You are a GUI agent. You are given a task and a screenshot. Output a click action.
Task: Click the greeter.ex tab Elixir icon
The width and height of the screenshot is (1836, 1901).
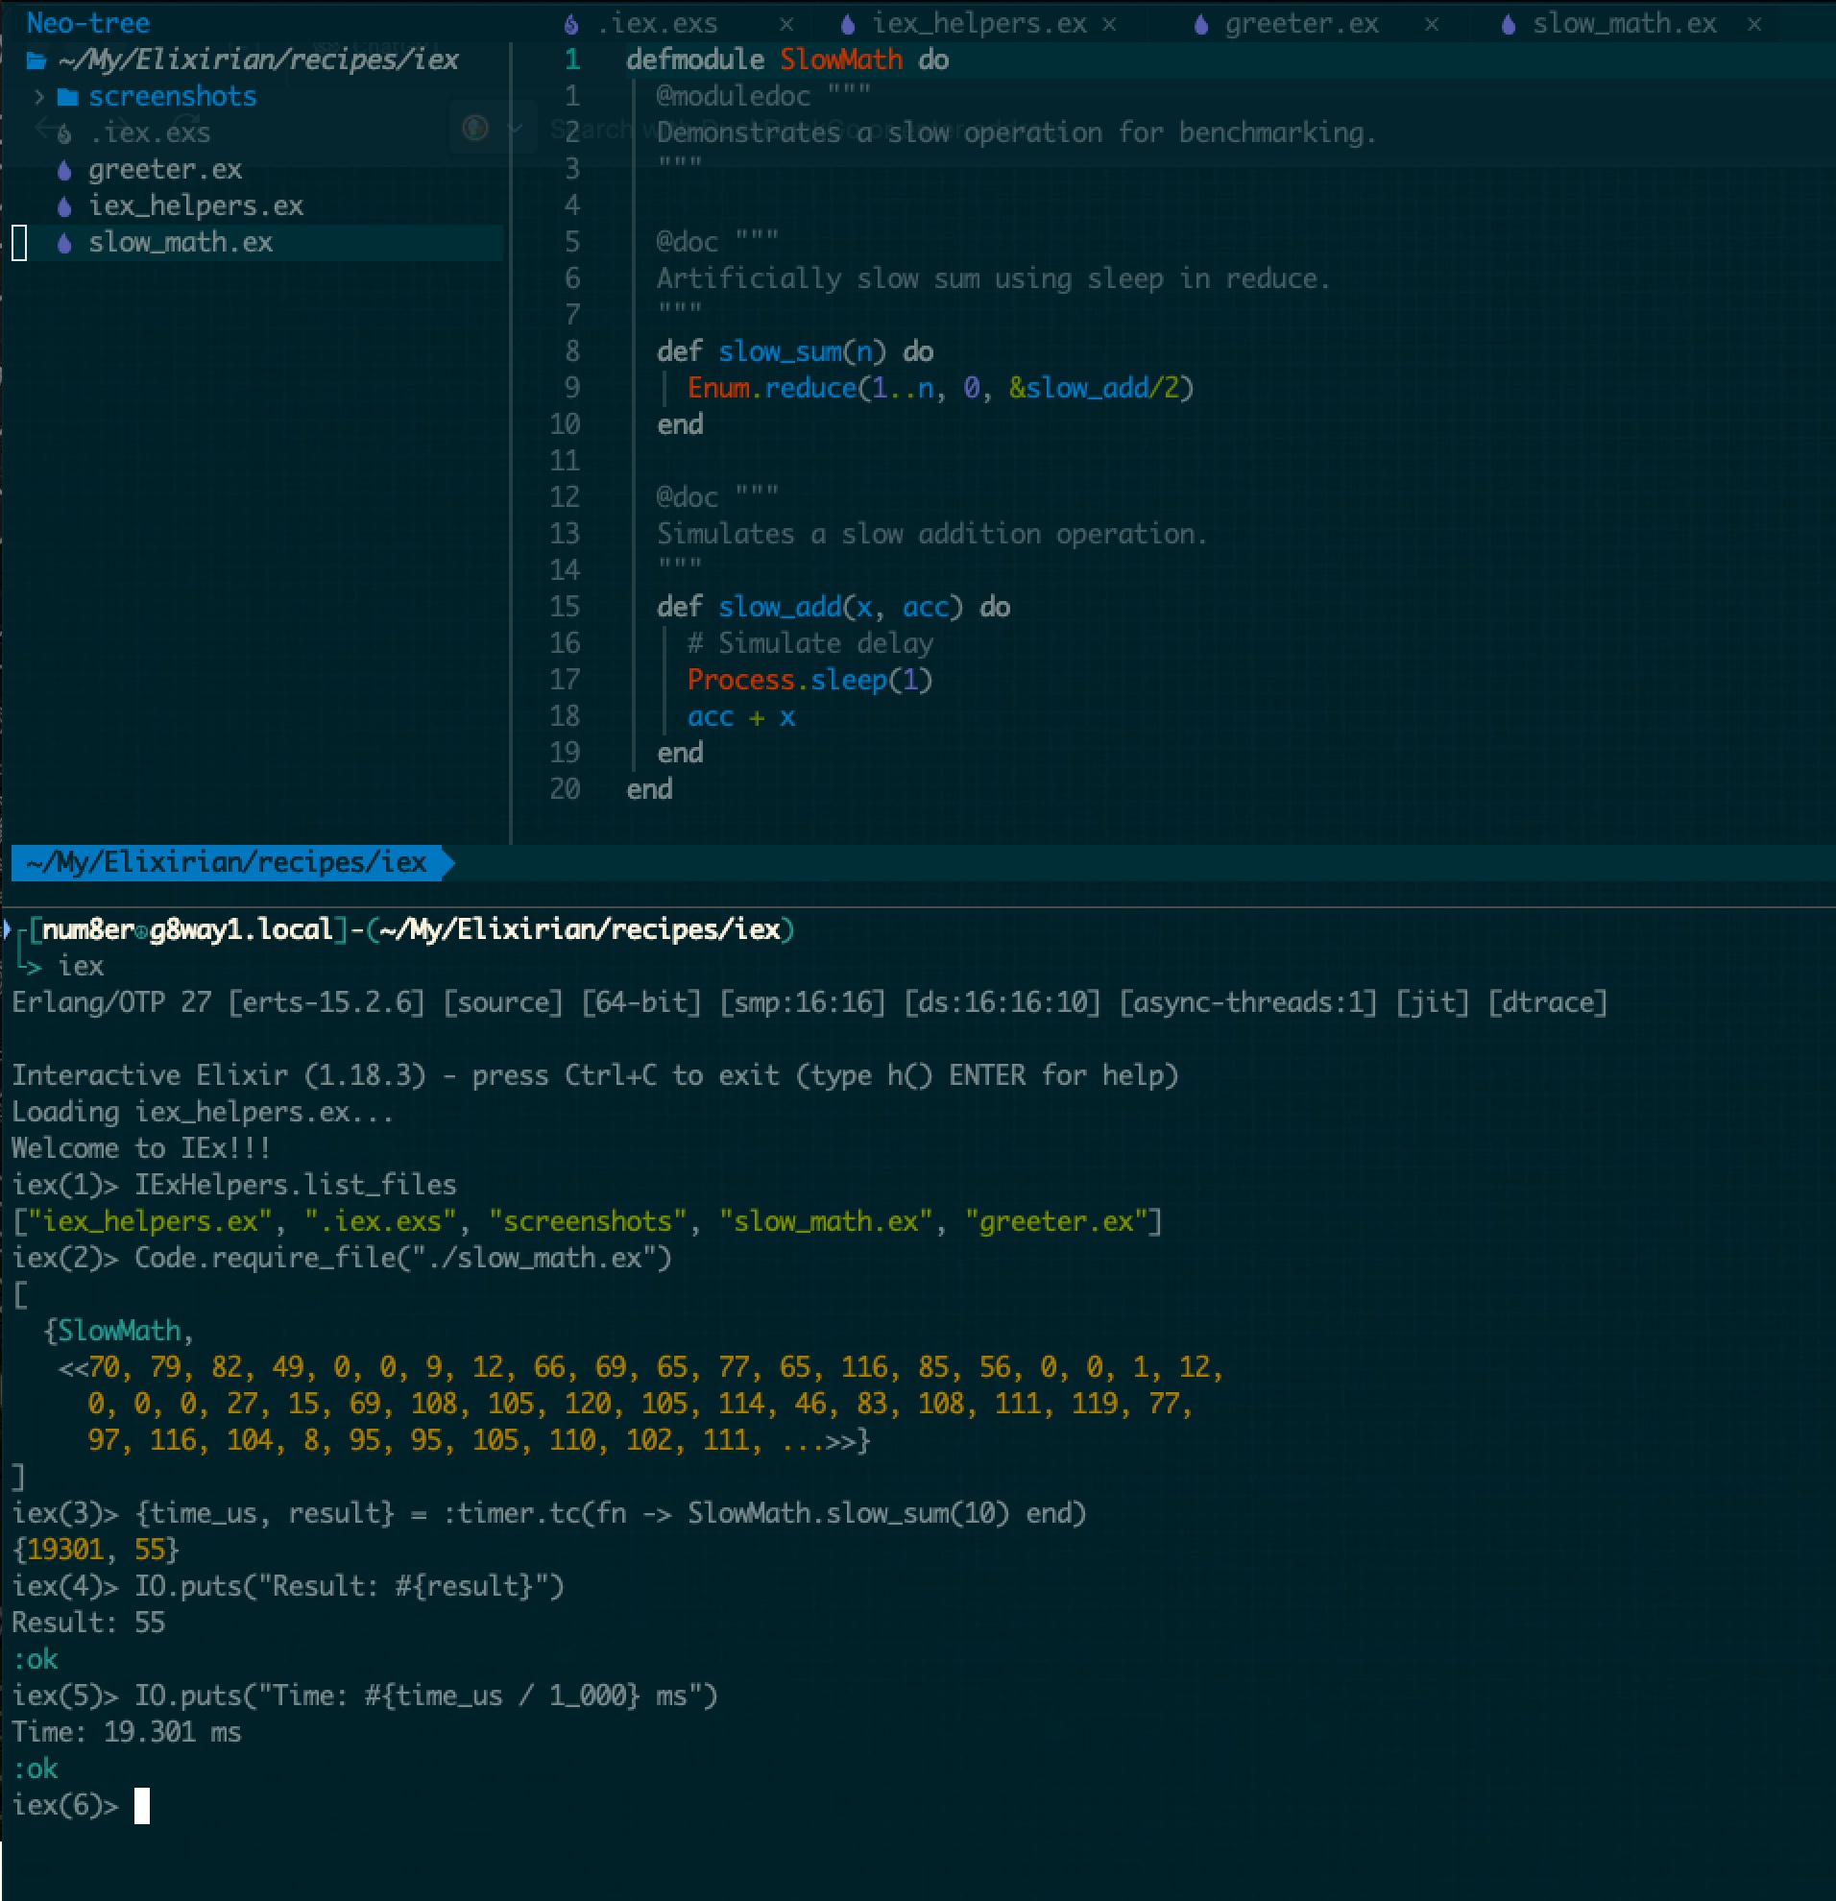[1200, 24]
